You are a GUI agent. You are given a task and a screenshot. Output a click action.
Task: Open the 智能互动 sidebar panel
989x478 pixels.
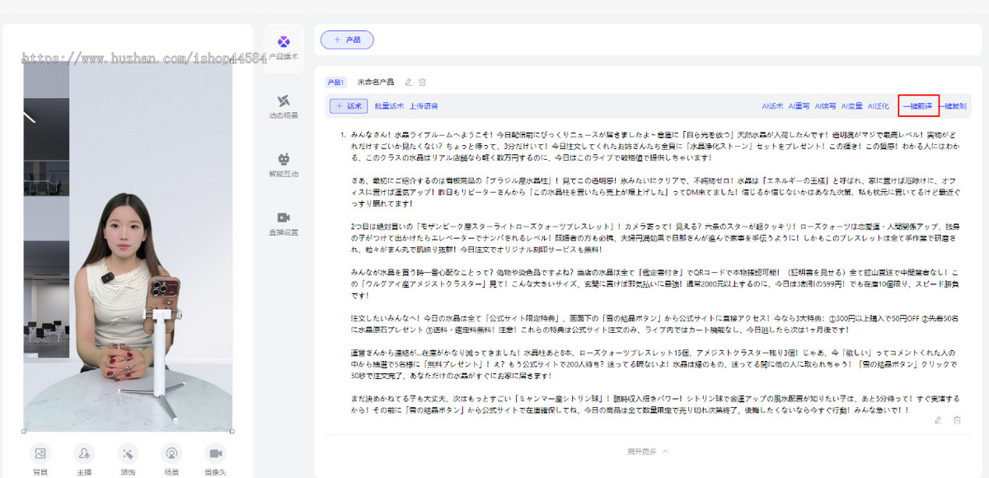click(284, 165)
